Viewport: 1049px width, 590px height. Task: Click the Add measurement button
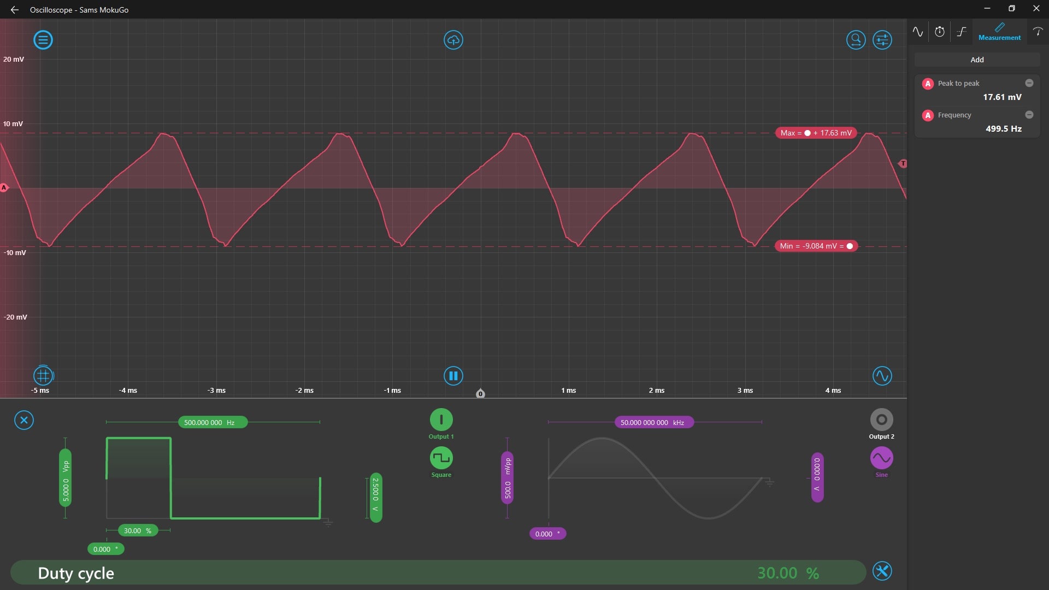click(977, 60)
